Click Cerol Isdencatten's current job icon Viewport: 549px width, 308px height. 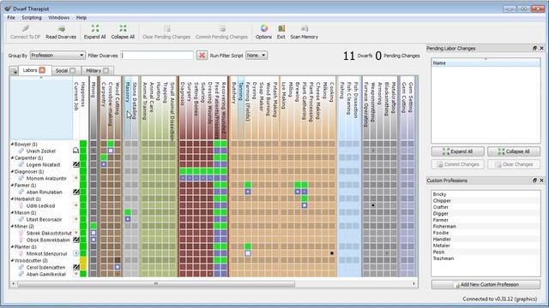(76, 267)
